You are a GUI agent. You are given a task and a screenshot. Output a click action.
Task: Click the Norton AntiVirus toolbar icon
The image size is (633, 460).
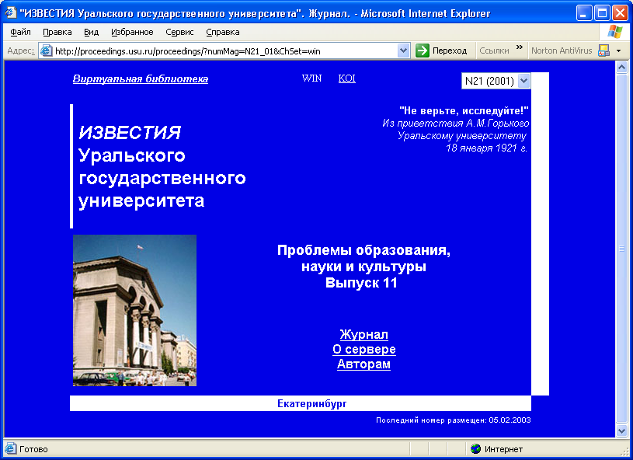[604, 51]
